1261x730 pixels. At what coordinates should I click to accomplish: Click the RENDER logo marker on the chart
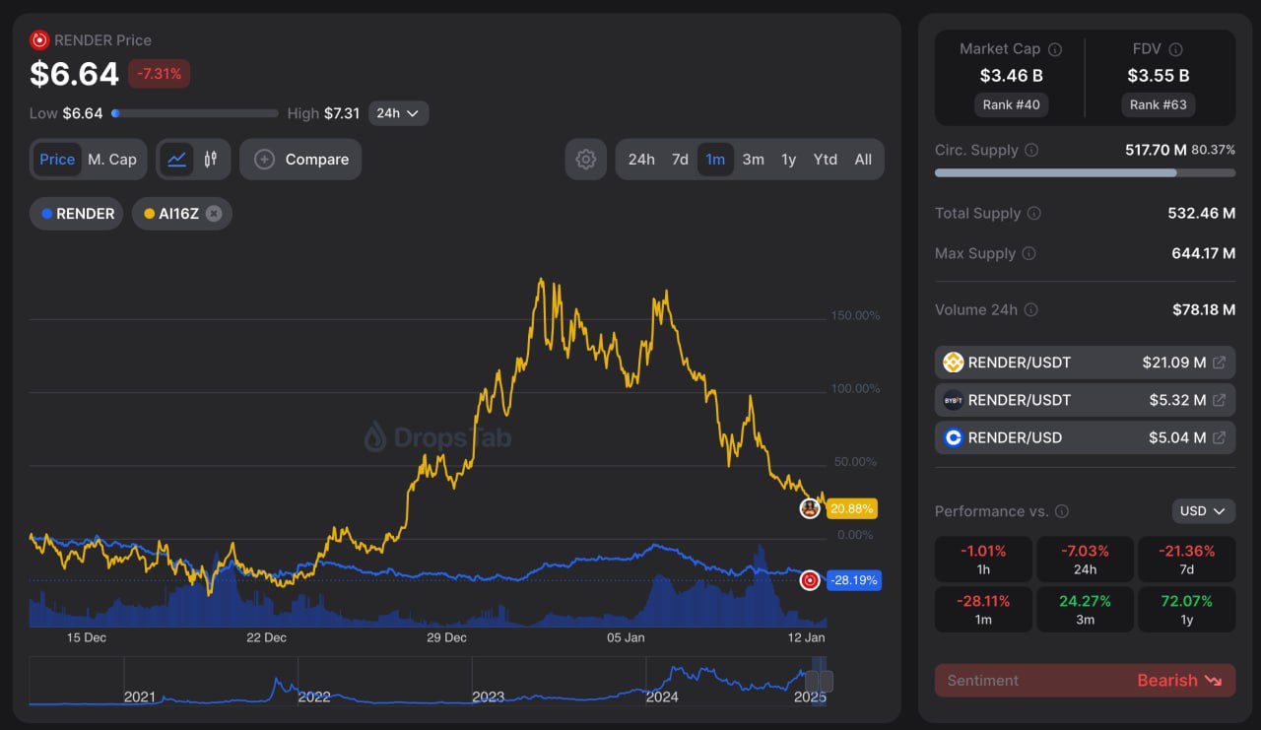(810, 580)
